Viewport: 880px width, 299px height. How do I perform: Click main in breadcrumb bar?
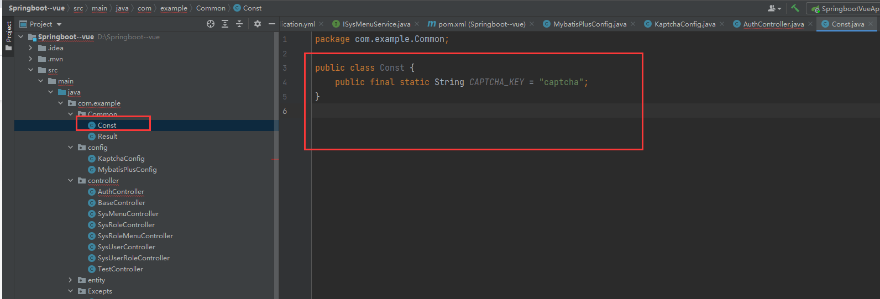click(x=99, y=8)
